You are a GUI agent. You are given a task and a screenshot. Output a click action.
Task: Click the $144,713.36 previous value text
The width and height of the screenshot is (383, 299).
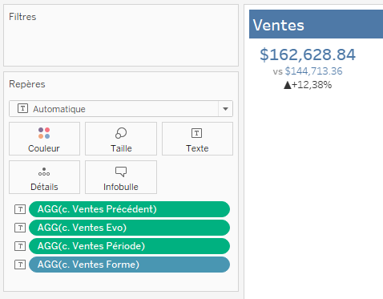click(x=313, y=71)
